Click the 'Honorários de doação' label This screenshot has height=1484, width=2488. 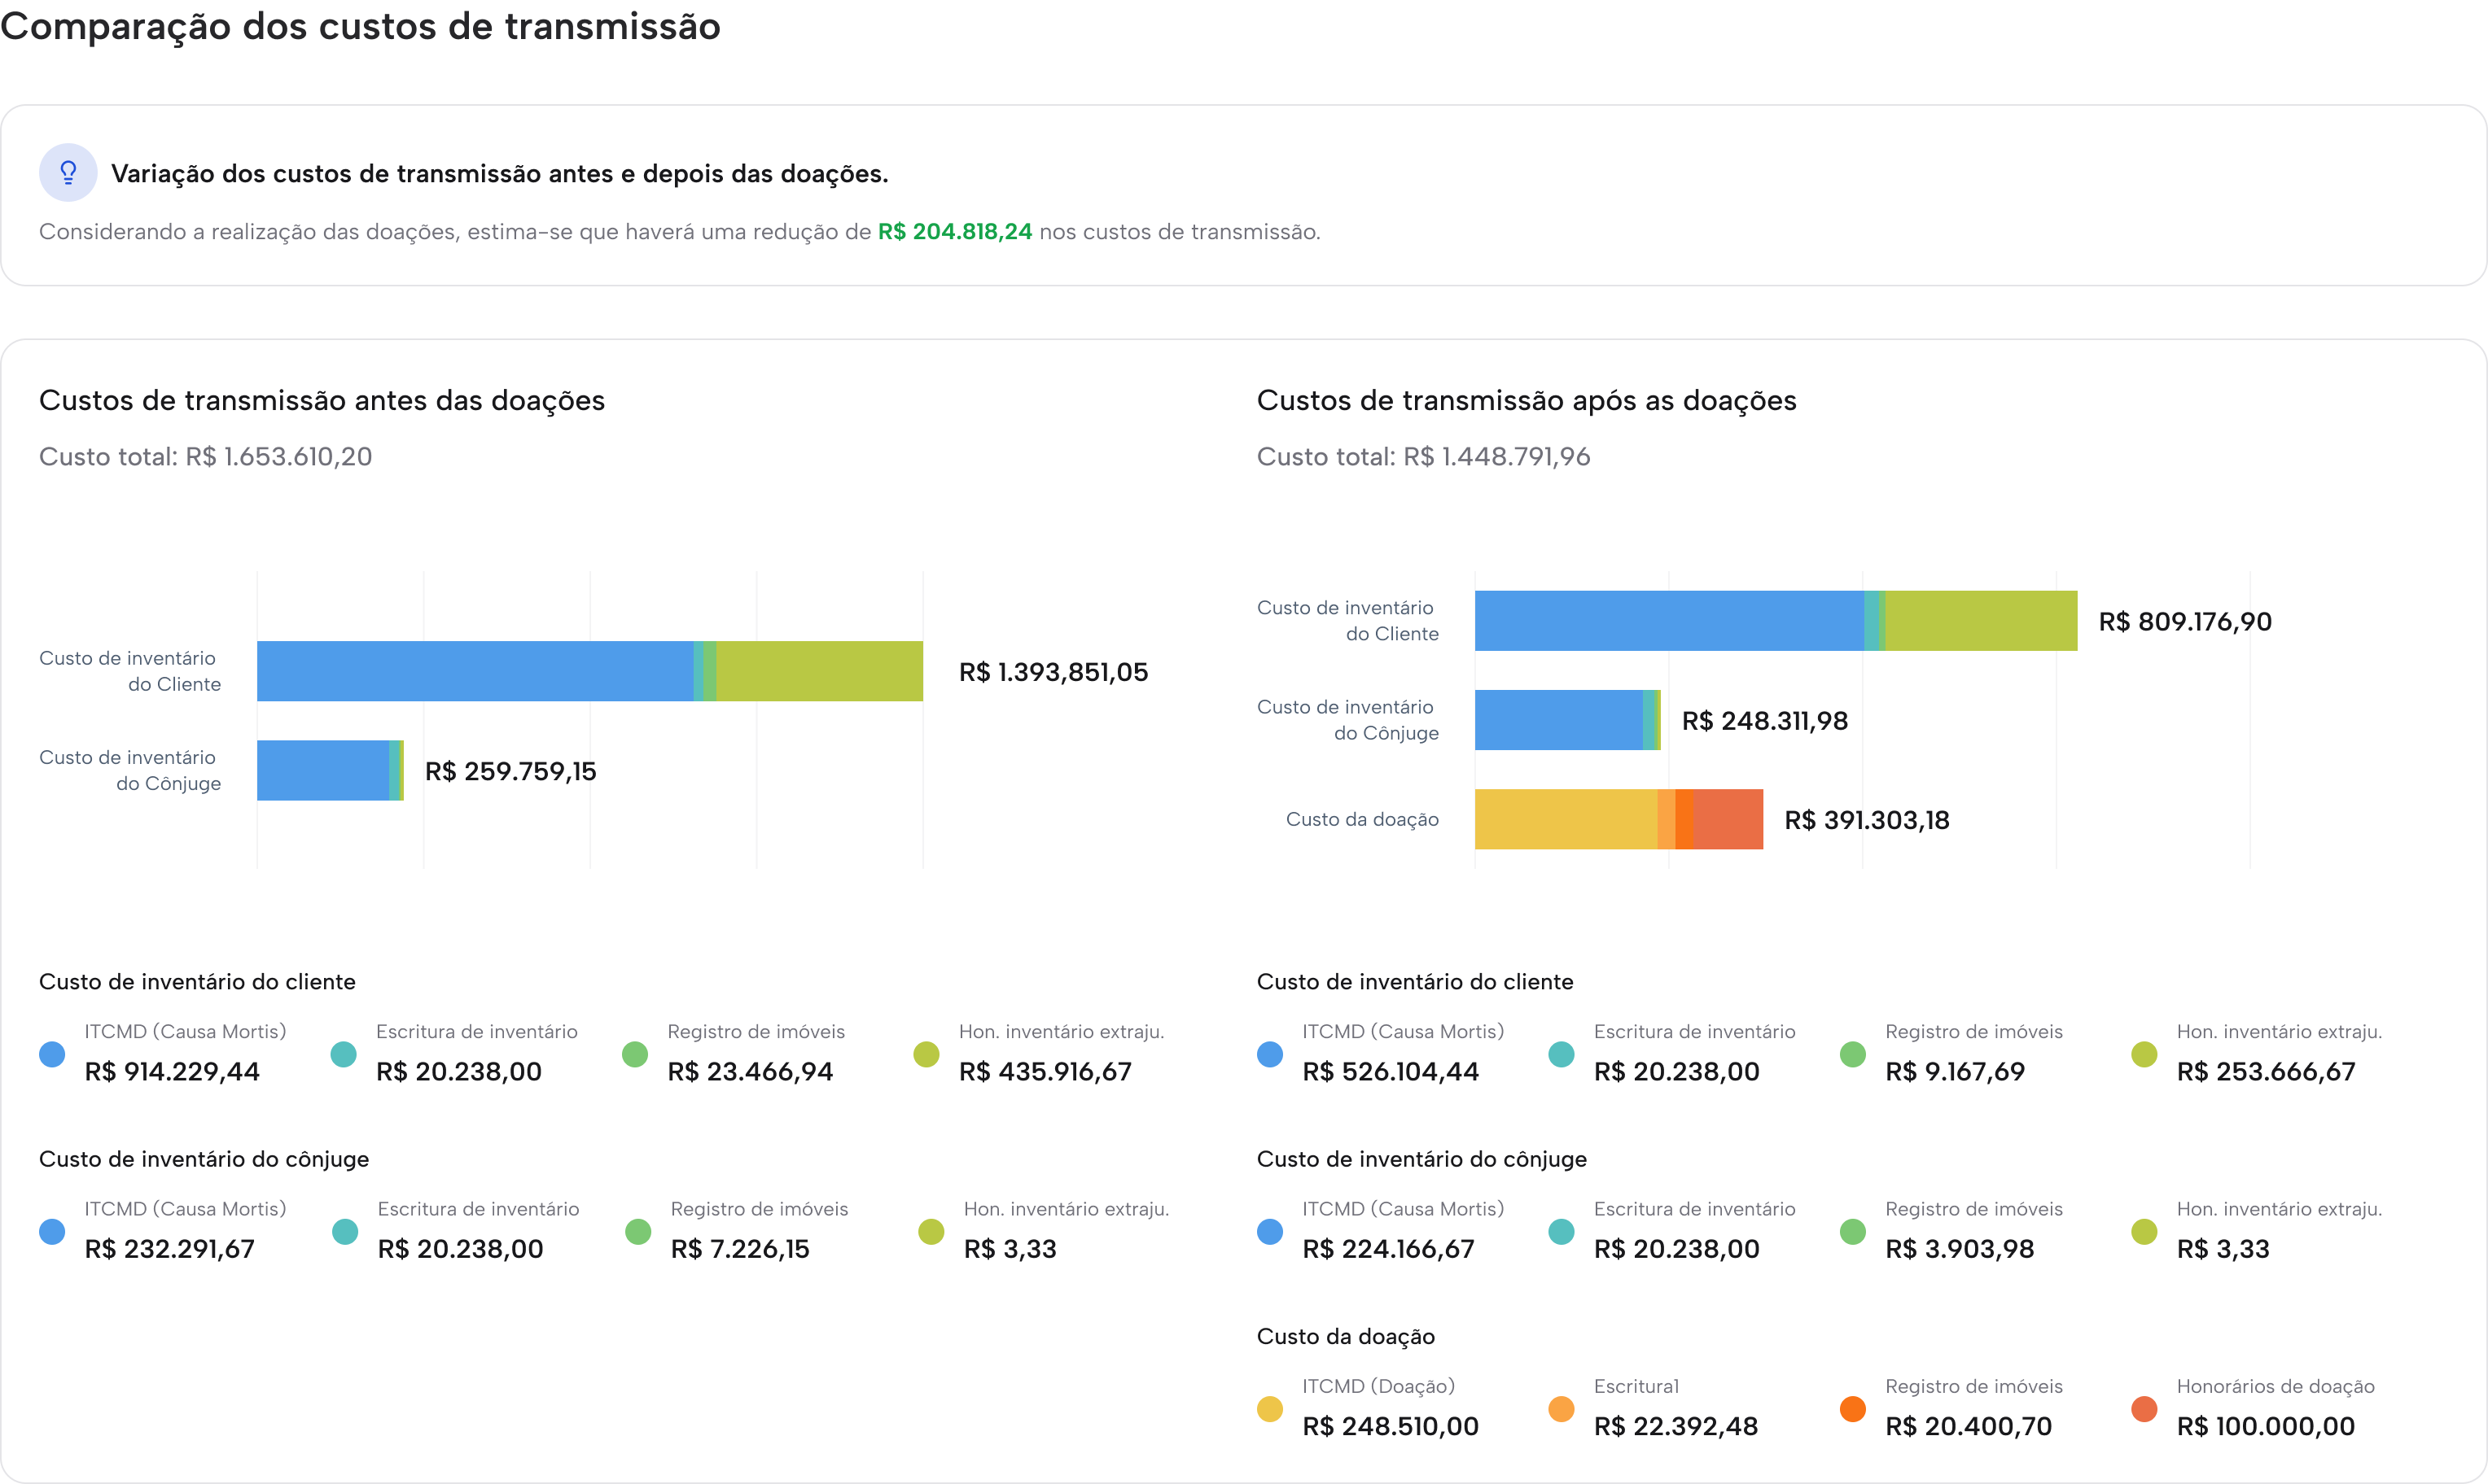tap(2276, 1387)
